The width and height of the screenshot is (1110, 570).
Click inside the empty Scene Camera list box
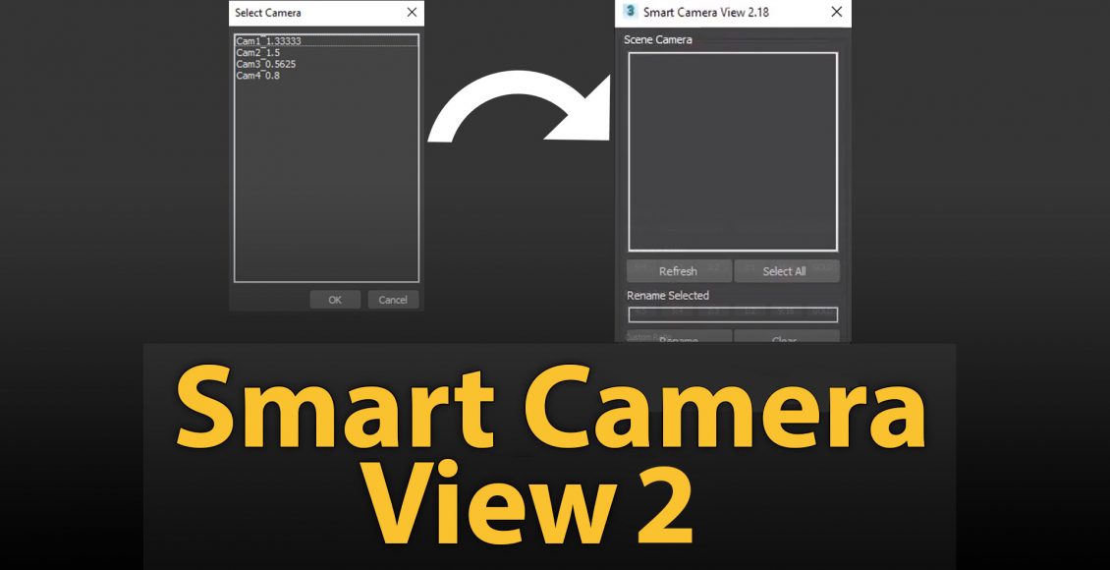click(x=732, y=152)
